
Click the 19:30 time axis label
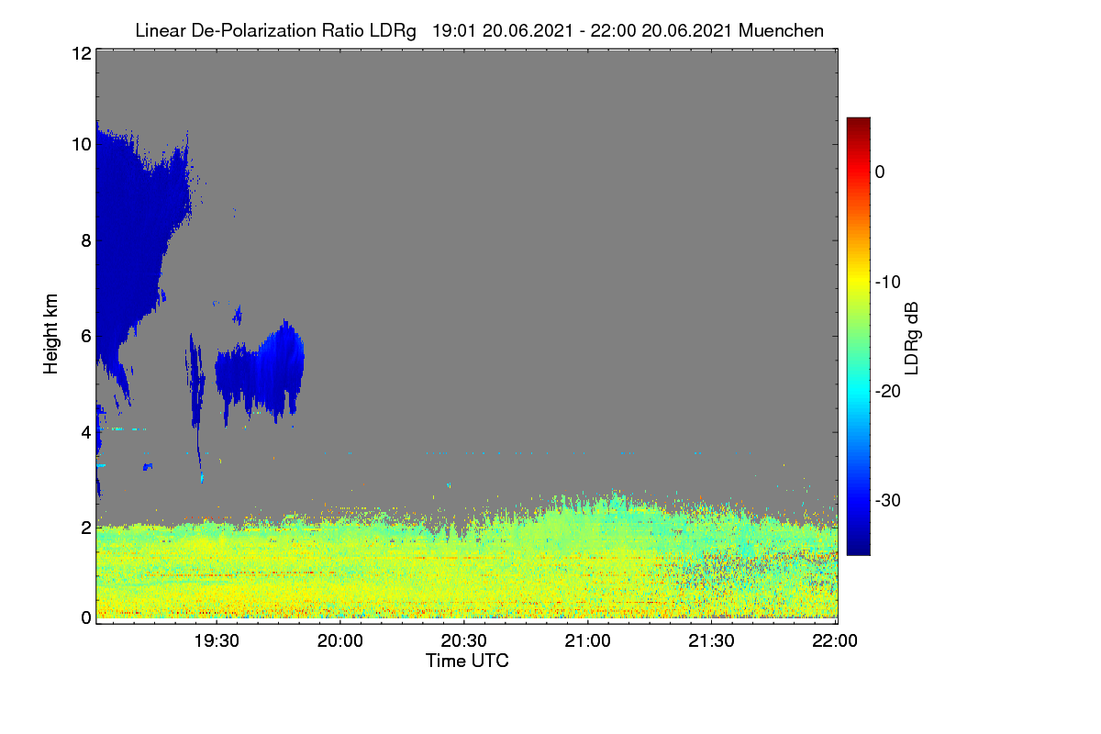tap(217, 640)
